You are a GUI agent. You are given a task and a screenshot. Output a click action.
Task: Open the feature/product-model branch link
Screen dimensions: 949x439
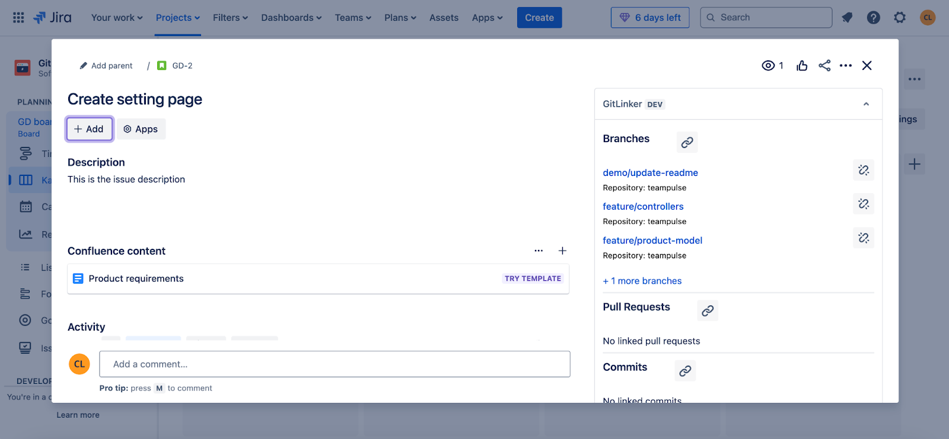point(652,241)
